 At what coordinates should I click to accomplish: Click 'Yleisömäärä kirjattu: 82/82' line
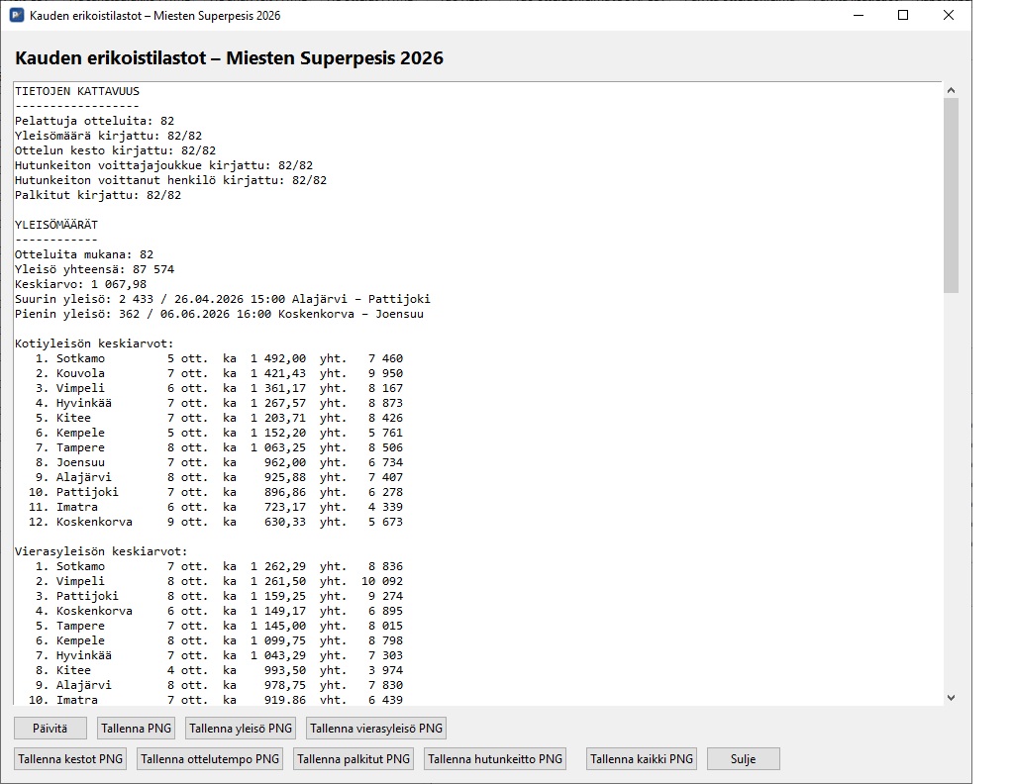(109, 136)
